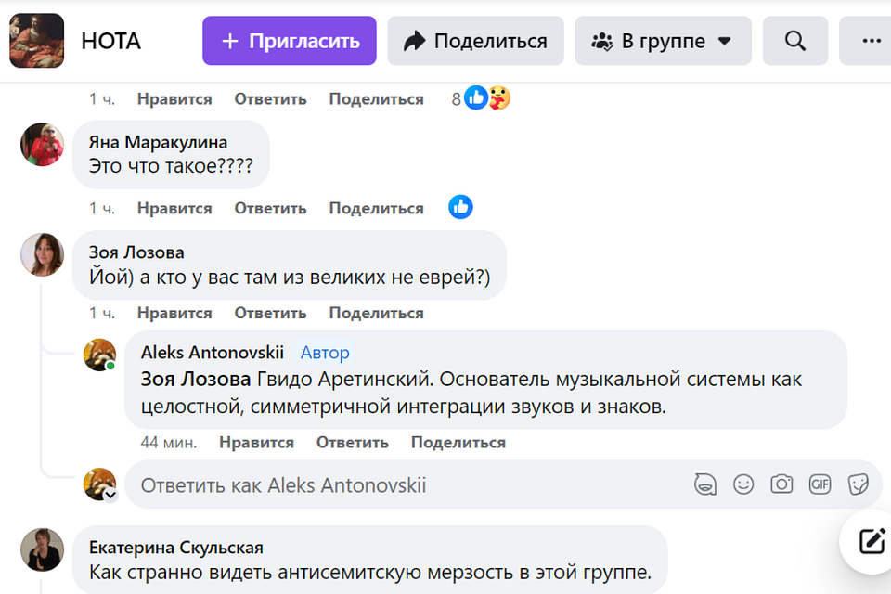The image size is (891, 594).
Task: Open the emoji picker in reply box
Action: click(743, 484)
